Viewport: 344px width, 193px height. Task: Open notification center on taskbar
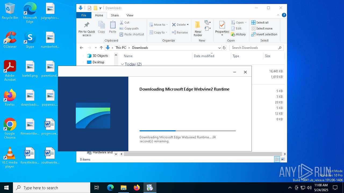point(335,188)
